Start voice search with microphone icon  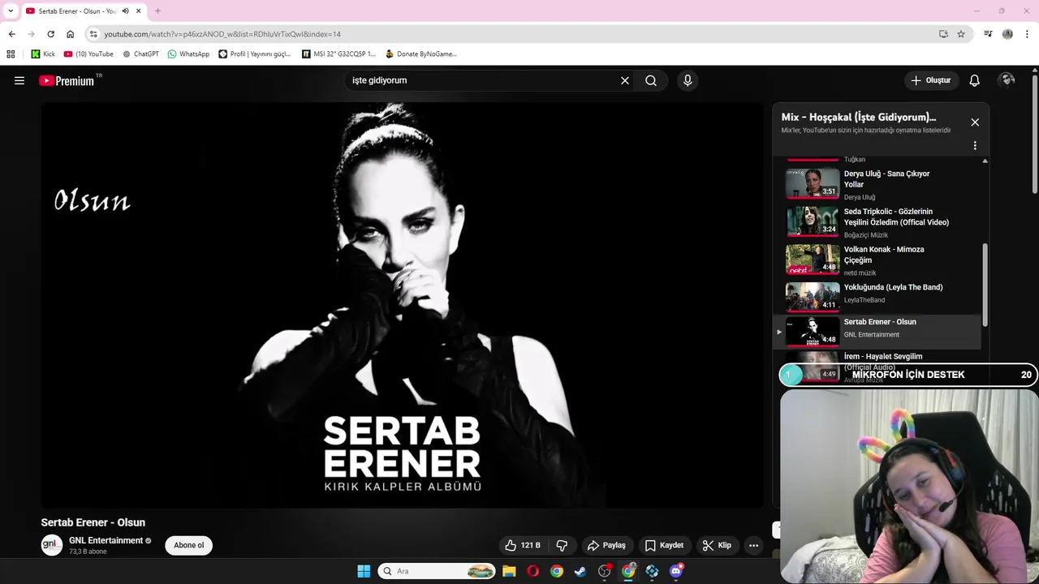click(x=688, y=80)
